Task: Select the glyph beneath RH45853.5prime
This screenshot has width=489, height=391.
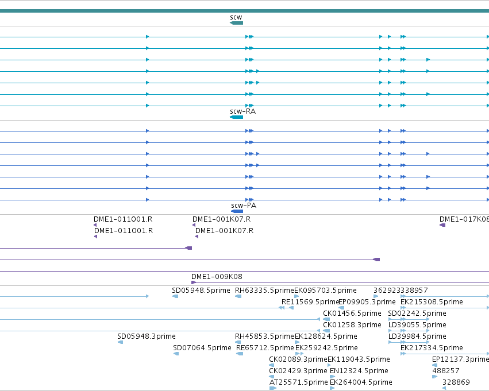Action: (x=238, y=342)
